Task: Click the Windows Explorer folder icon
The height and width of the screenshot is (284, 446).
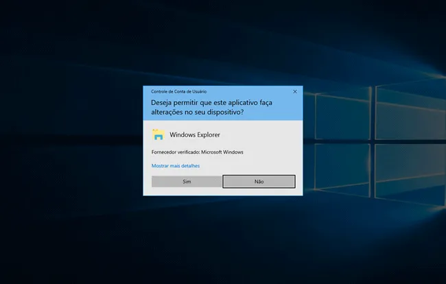Action: [x=159, y=134]
